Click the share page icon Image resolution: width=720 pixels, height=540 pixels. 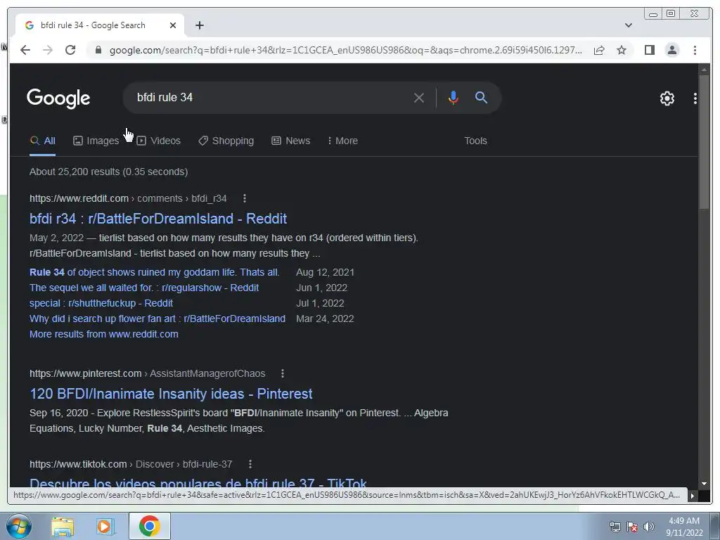pyautogui.click(x=599, y=50)
